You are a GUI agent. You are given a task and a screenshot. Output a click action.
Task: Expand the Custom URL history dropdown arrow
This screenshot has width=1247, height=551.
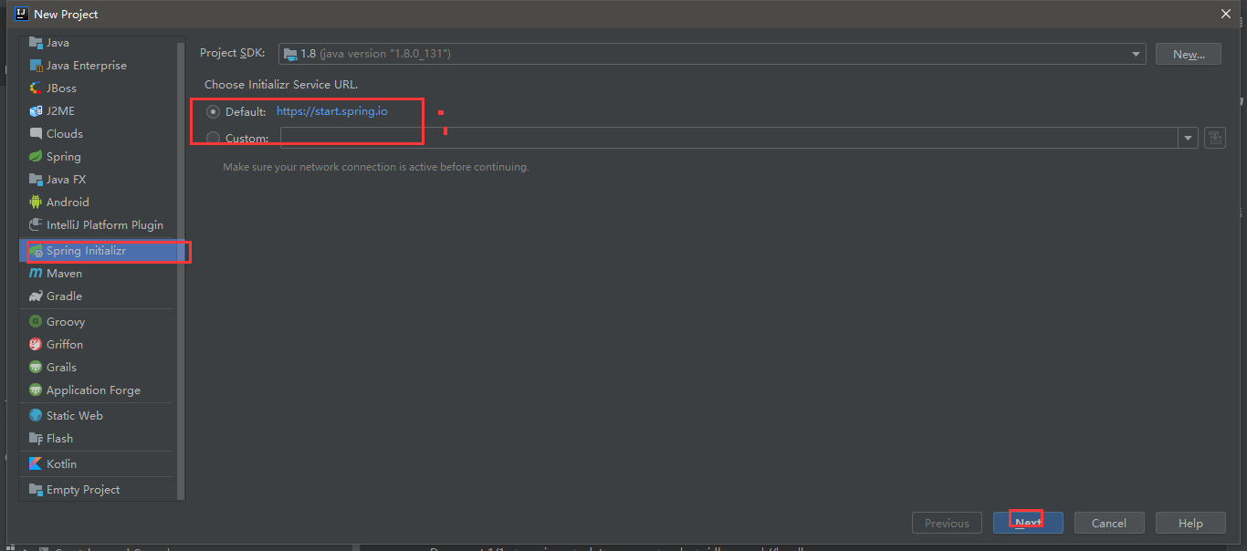pyautogui.click(x=1188, y=139)
